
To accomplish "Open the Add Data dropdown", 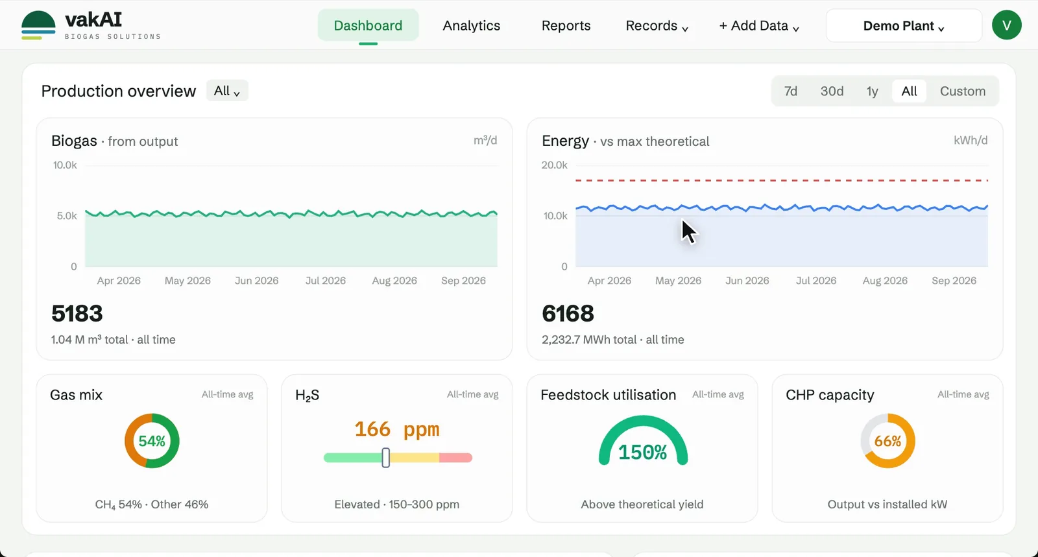I will click(x=759, y=25).
